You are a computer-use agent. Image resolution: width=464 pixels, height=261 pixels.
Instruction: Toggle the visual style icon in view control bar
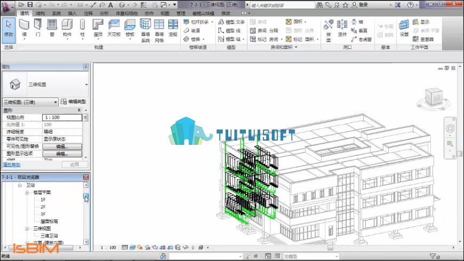coord(132,247)
